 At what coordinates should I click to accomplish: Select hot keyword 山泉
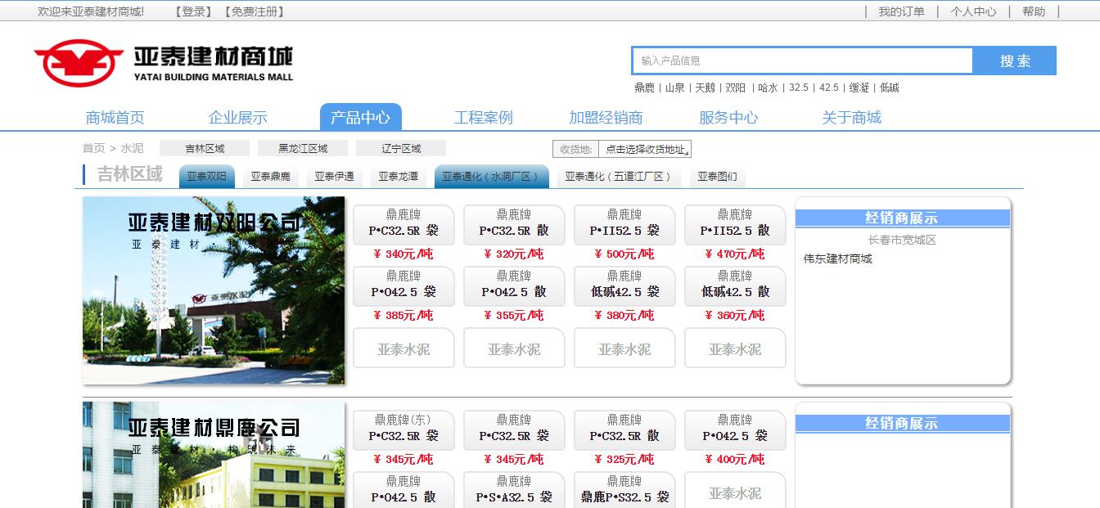[674, 88]
